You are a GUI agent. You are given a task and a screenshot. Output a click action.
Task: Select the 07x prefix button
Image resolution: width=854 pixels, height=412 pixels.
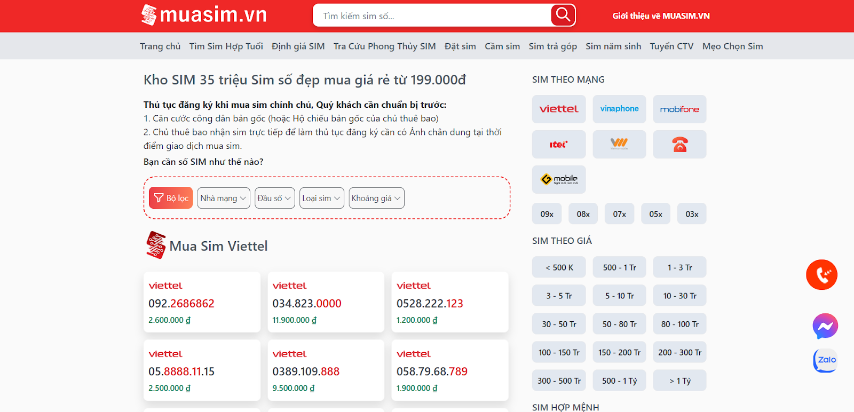tap(620, 214)
